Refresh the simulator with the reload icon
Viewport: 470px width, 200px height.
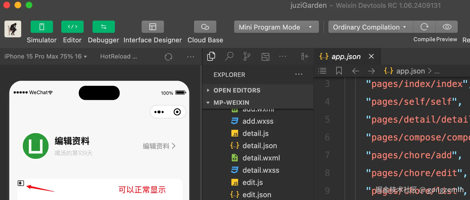pos(168,57)
